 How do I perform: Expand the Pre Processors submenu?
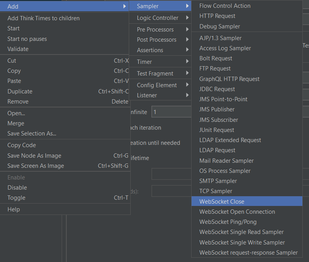pyautogui.click(x=155, y=30)
